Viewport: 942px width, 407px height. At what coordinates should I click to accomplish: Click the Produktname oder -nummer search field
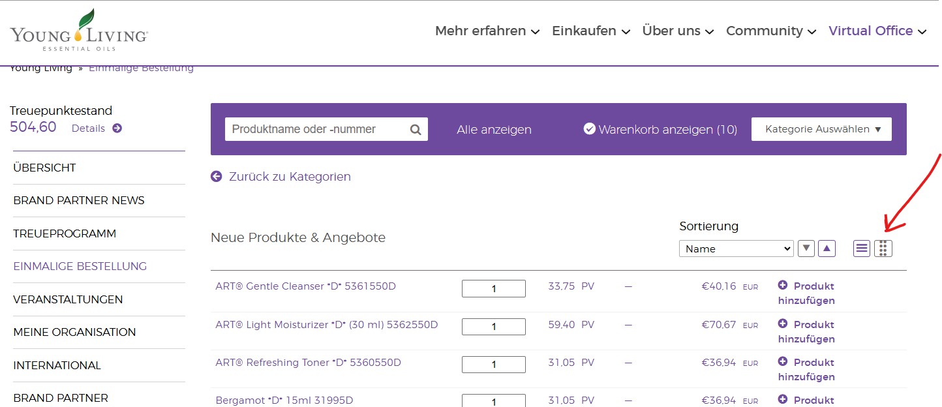pyautogui.click(x=316, y=129)
